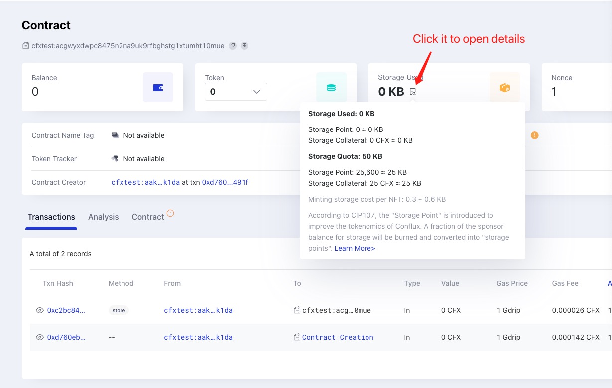
Task: Switch to the Analysis tab
Action: pyautogui.click(x=103, y=217)
